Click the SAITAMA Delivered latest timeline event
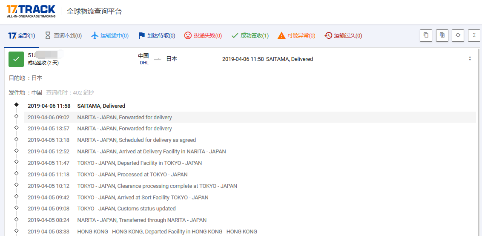Screen dimensions: 482x236 (x=101, y=106)
